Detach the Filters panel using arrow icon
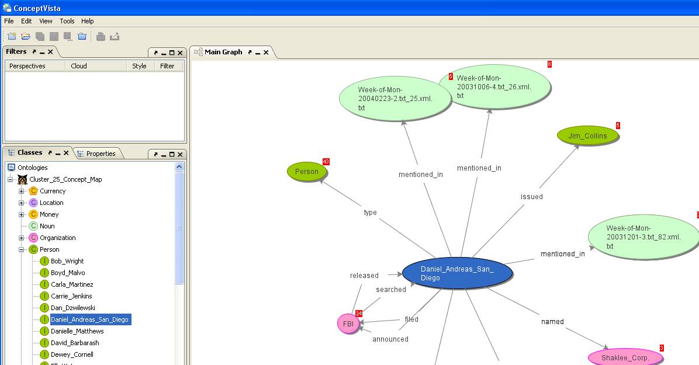The height and width of the screenshot is (365, 699). 34,52
